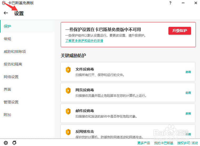Switch to 界面 section
The width and height of the screenshot is (200, 146).
point(27,89)
